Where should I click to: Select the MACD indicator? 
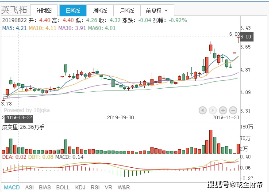12,187
